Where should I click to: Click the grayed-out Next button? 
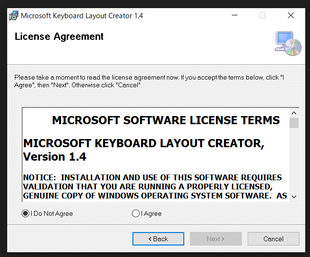click(215, 239)
